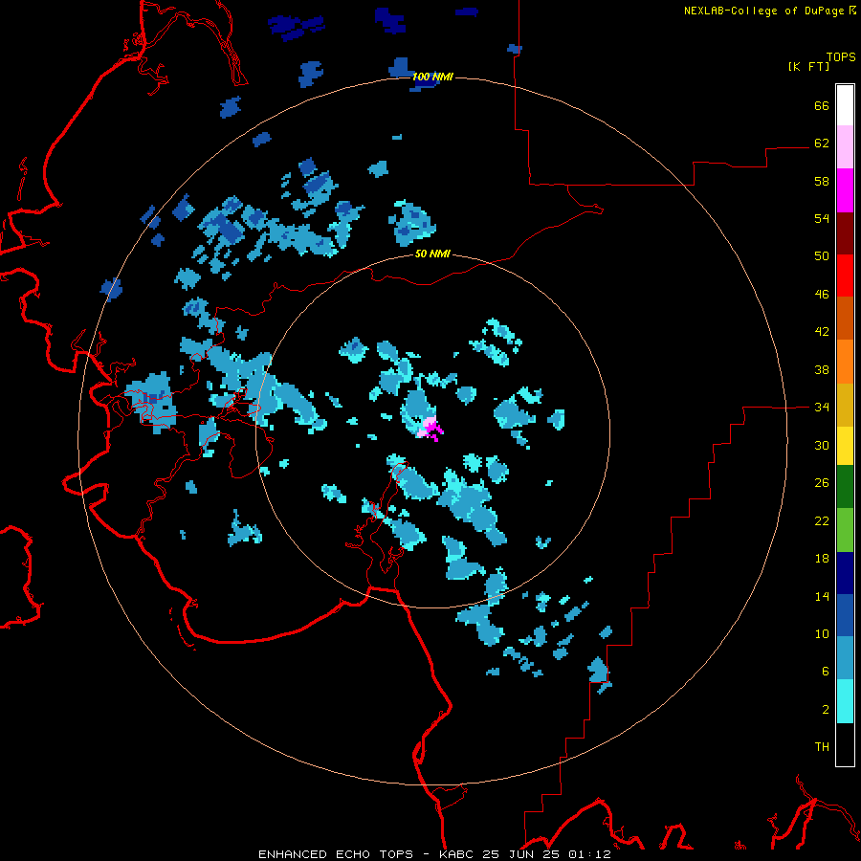The height and width of the screenshot is (861, 861).
Task: Click the KABC station identifier
Action: coord(457,854)
